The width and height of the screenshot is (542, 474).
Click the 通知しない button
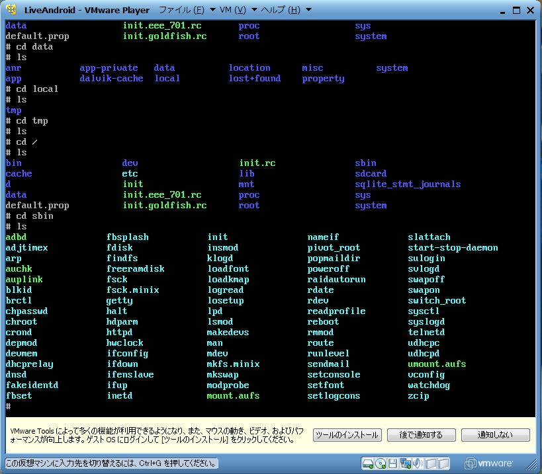pos(495,435)
